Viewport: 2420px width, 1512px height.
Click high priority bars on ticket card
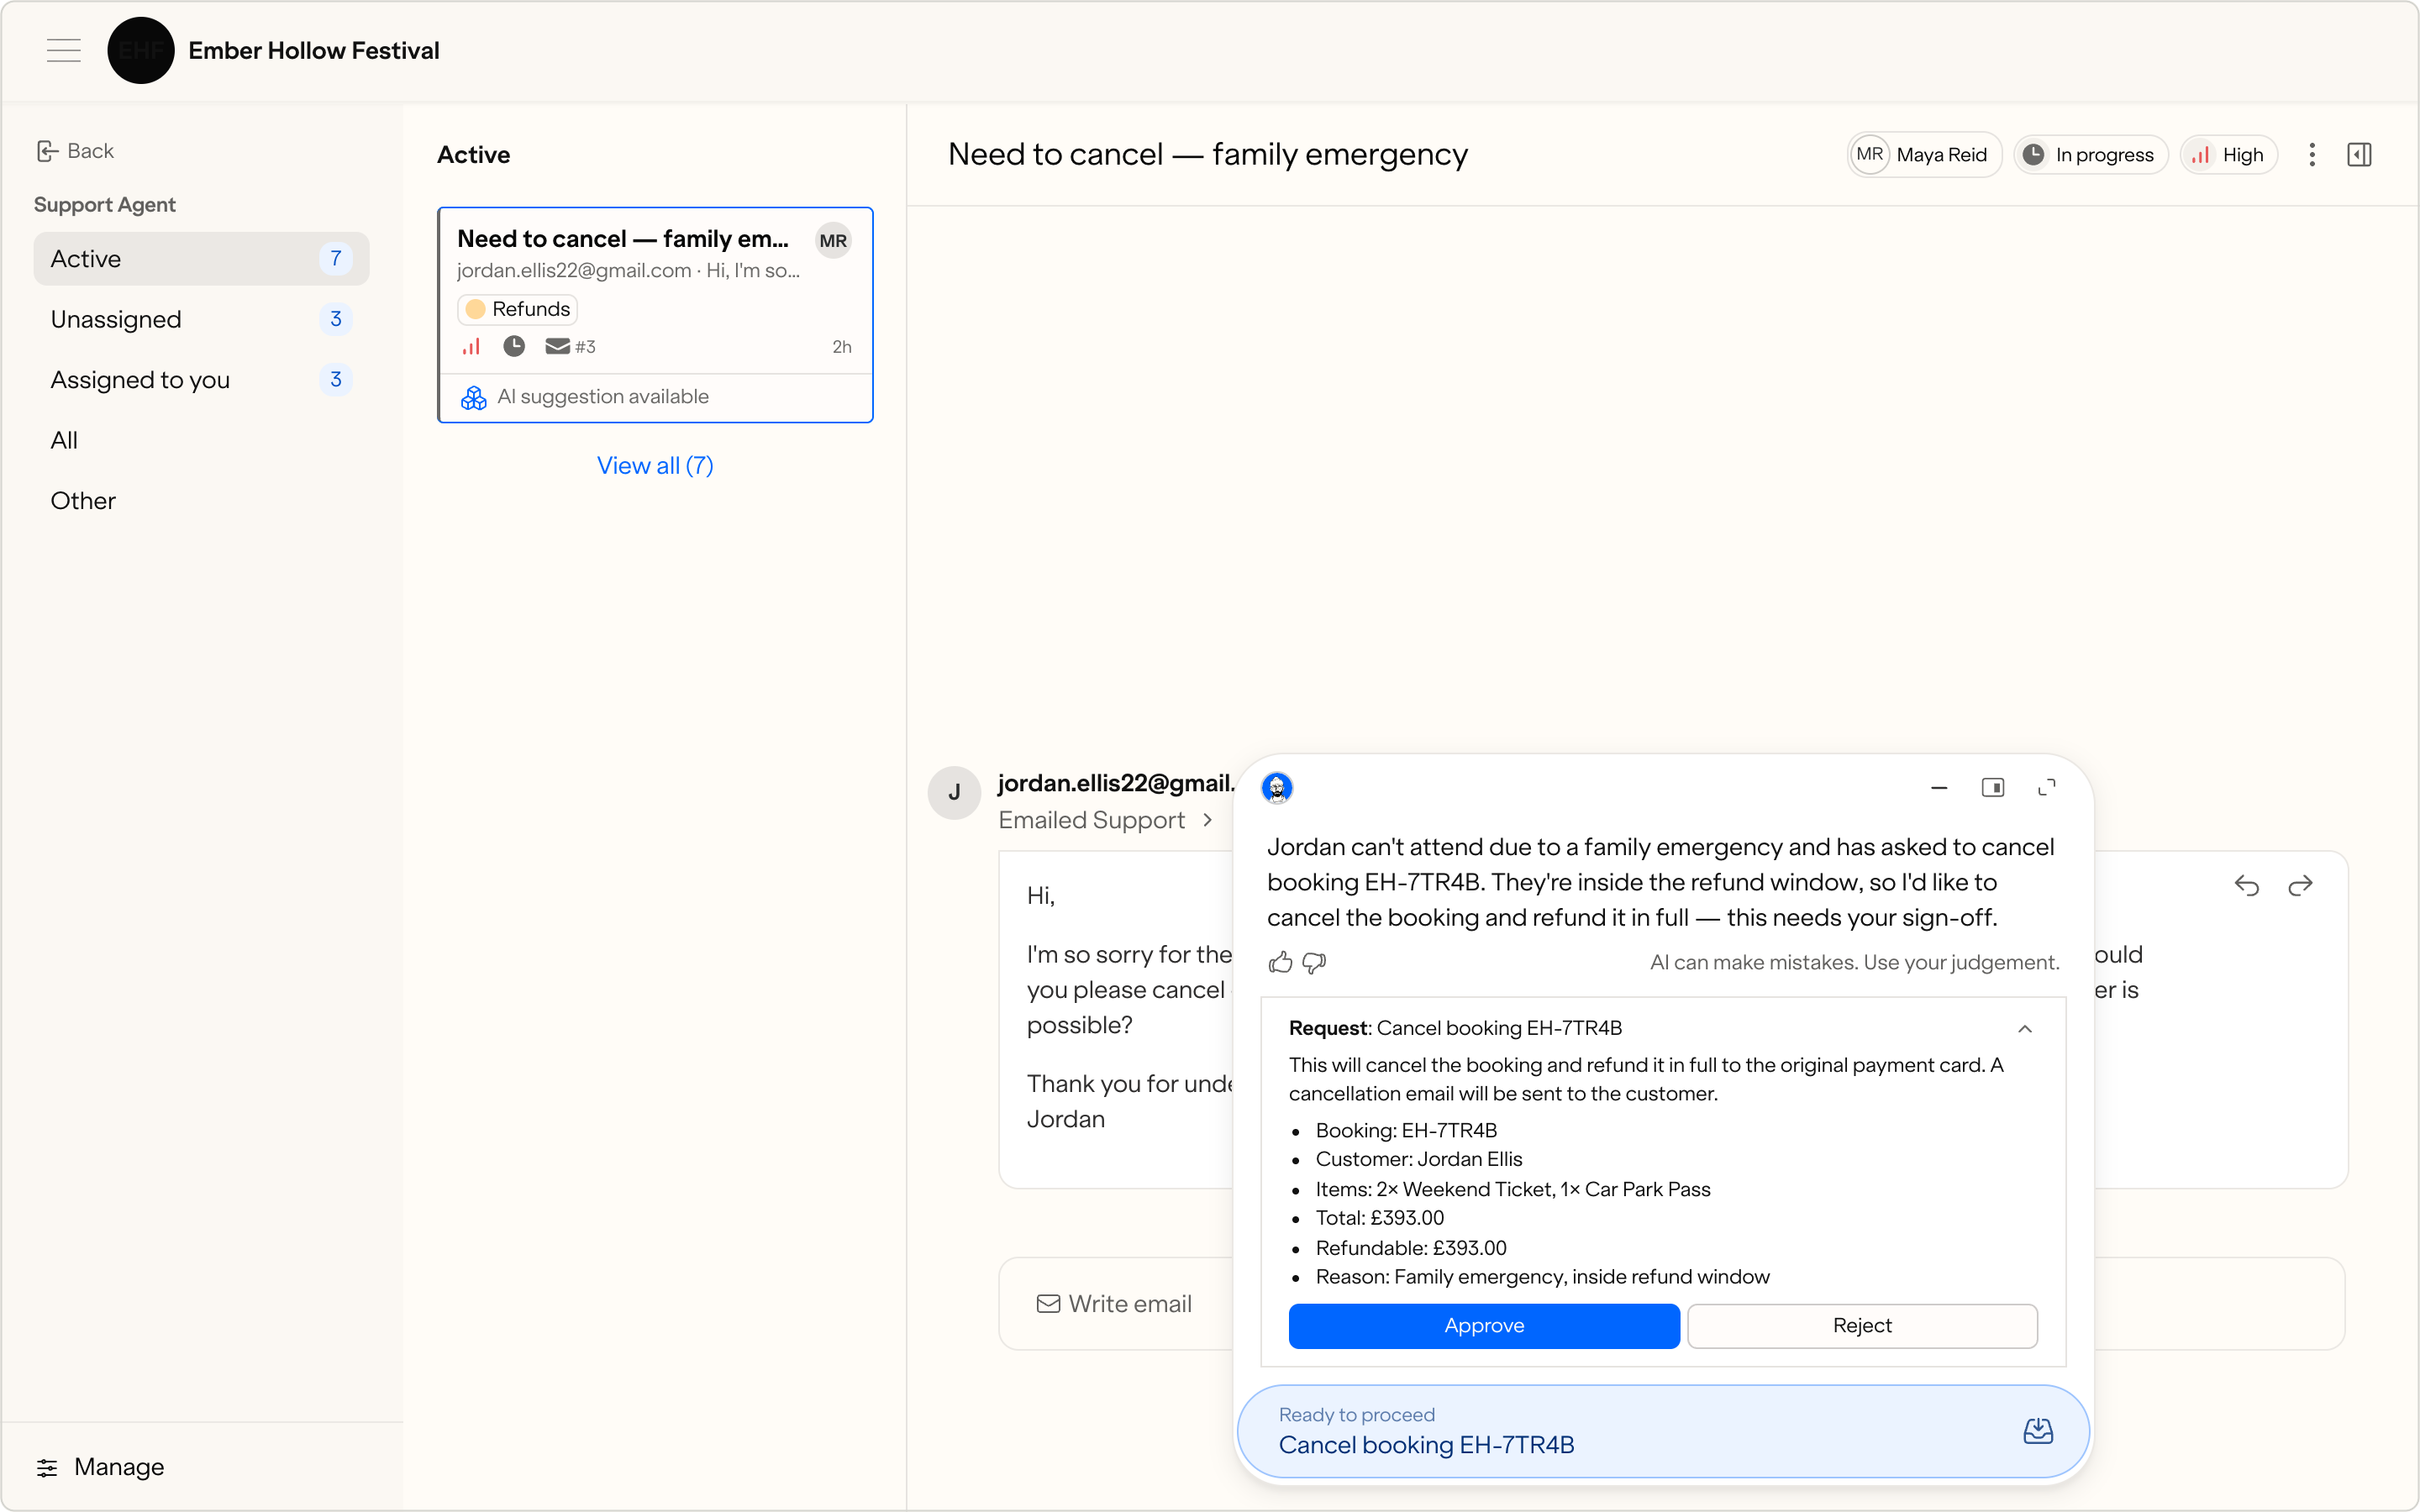[471, 347]
